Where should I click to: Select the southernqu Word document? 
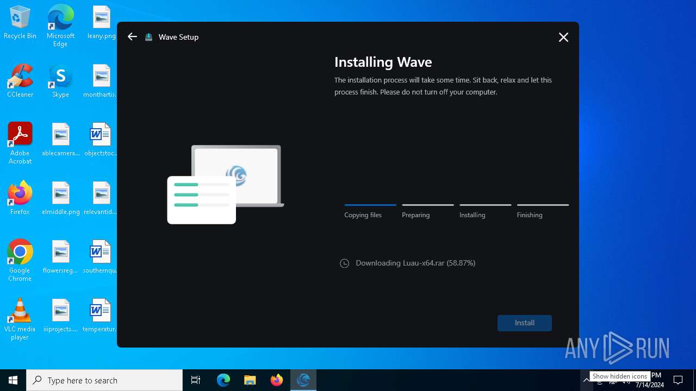click(x=101, y=257)
